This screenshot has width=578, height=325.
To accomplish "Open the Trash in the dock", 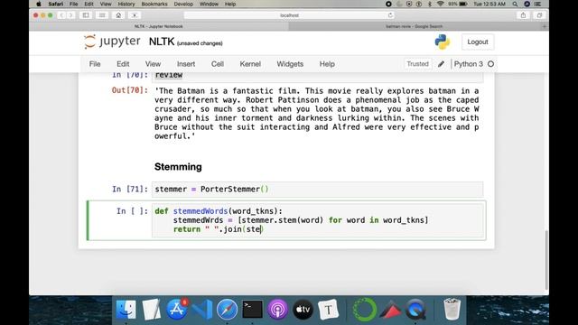I will (452, 309).
